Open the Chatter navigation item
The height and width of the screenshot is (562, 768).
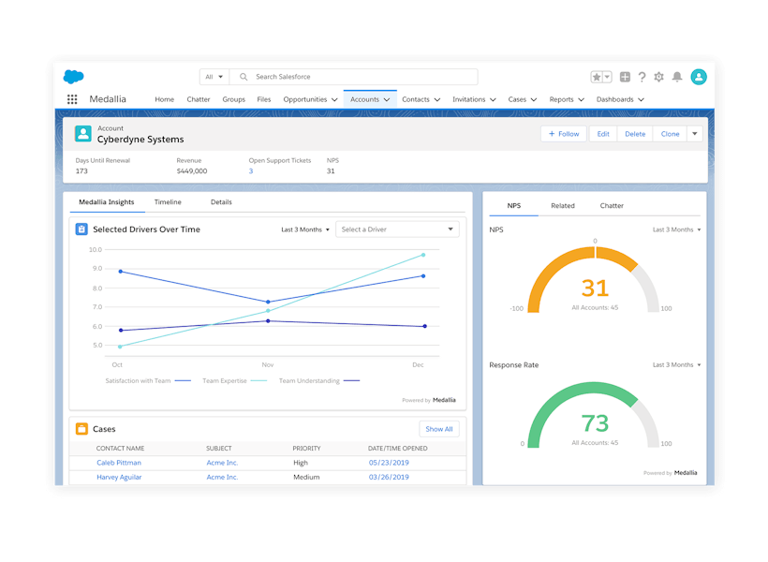click(199, 99)
